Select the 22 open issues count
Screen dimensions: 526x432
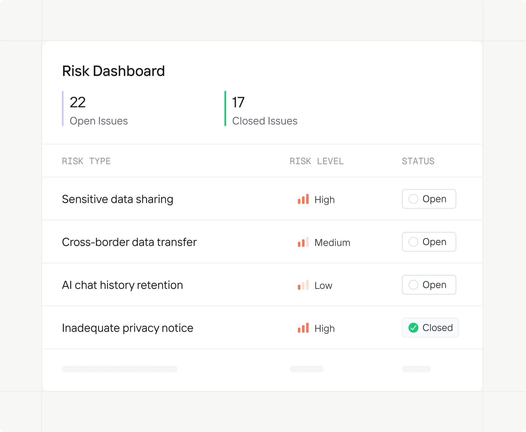(78, 102)
